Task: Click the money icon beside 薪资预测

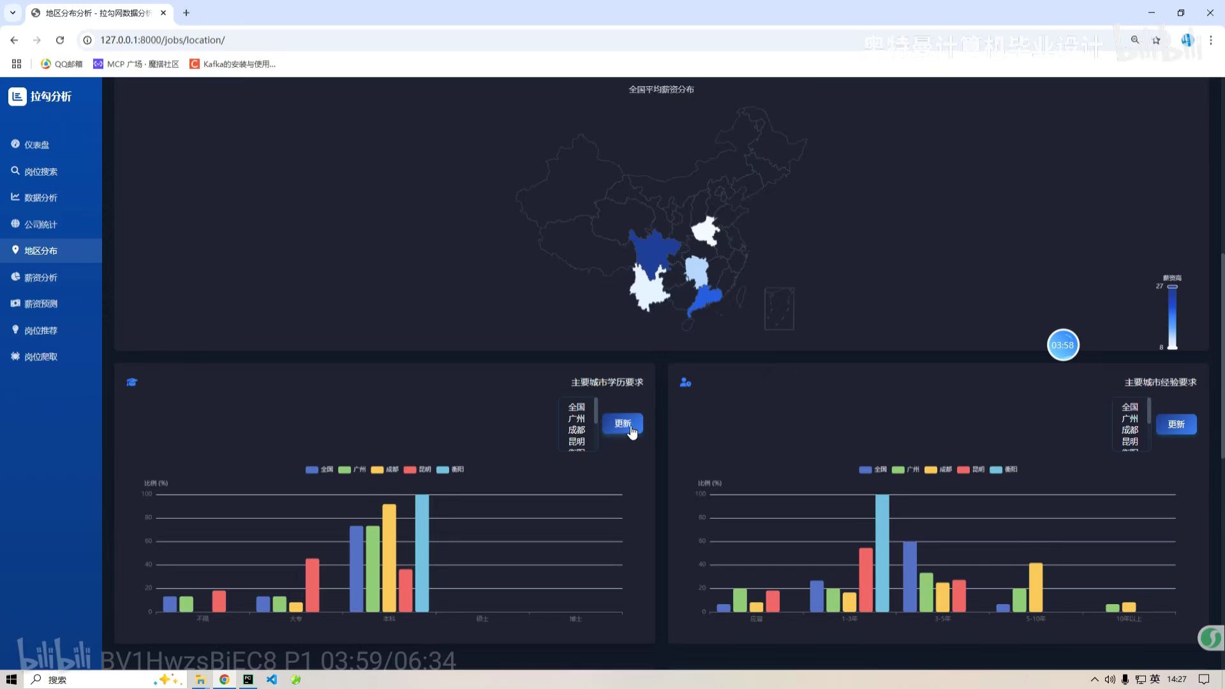Action: click(x=15, y=303)
